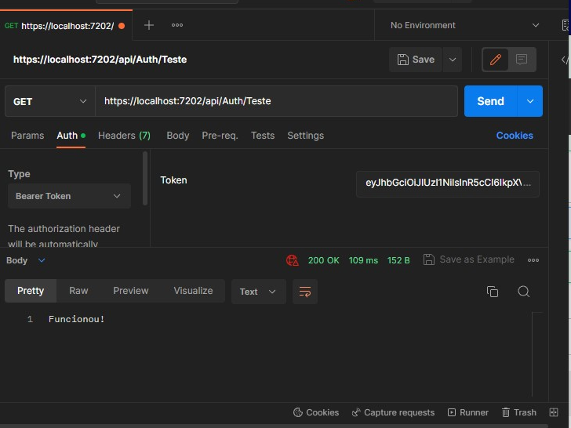Open the blue Cookies link
The height and width of the screenshot is (428, 571).
coord(515,136)
